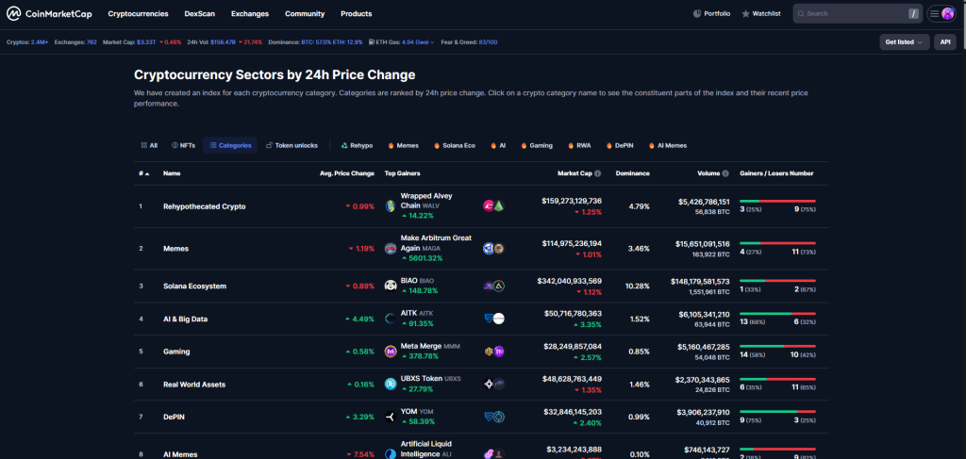Click the Make Arbitrum Great Again coin icon

(390, 249)
